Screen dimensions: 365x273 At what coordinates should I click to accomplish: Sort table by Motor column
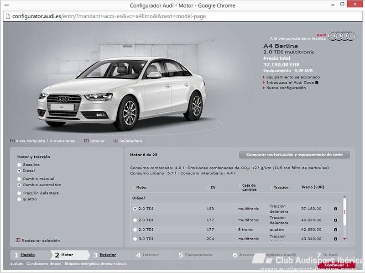pyautogui.click(x=140, y=188)
